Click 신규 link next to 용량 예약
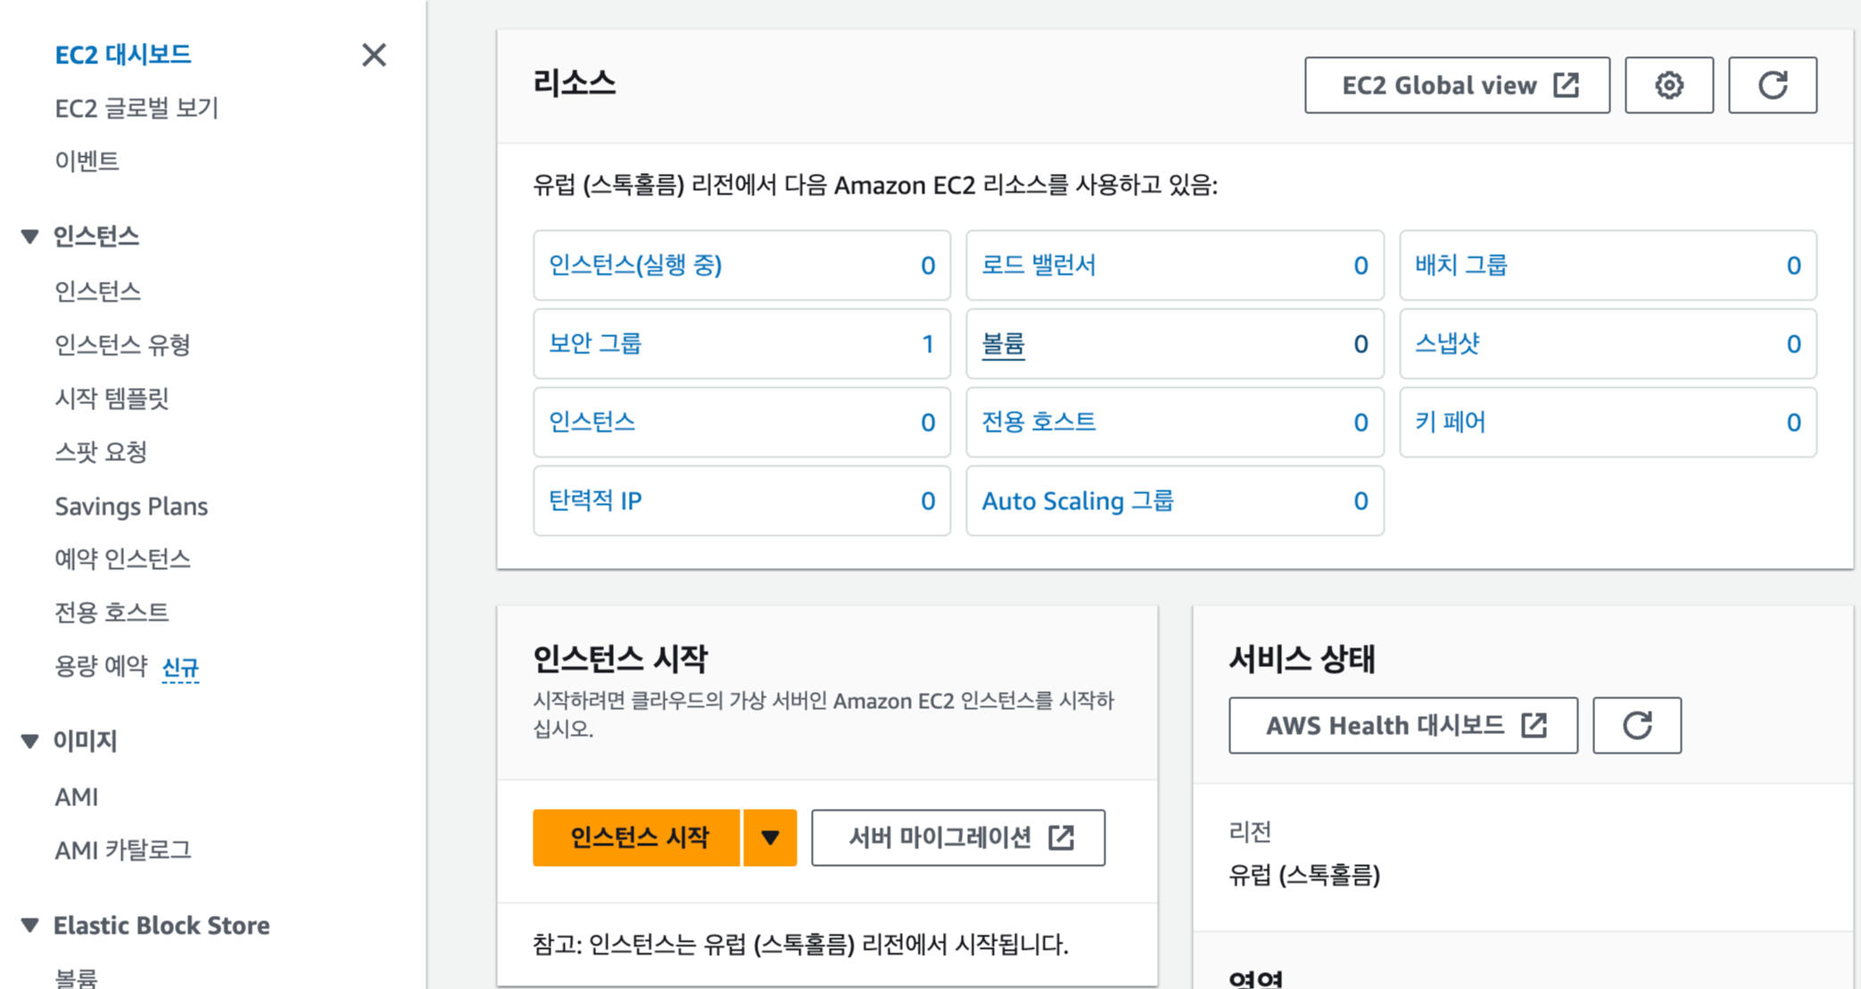The height and width of the screenshot is (989, 1861). coord(180,667)
